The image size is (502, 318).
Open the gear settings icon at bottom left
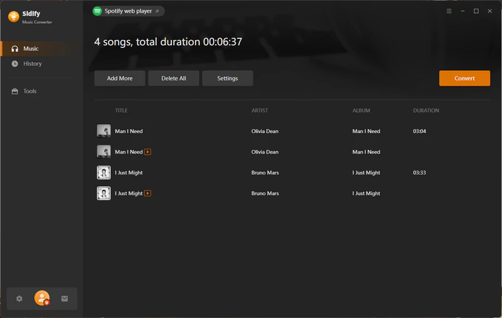pos(19,299)
